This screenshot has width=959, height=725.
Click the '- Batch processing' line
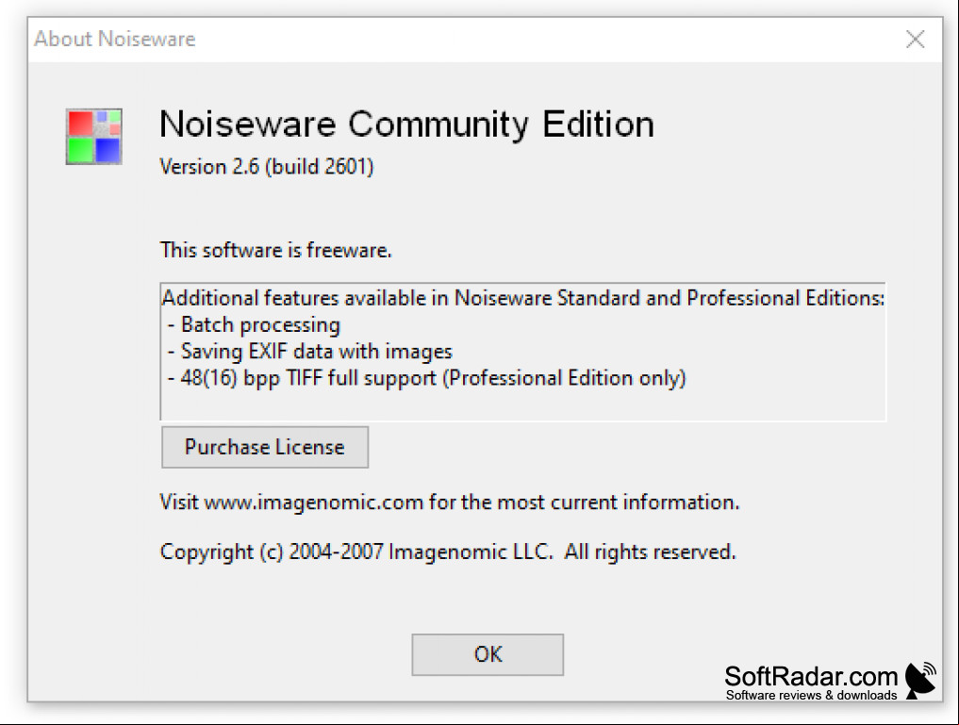[x=254, y=325]
